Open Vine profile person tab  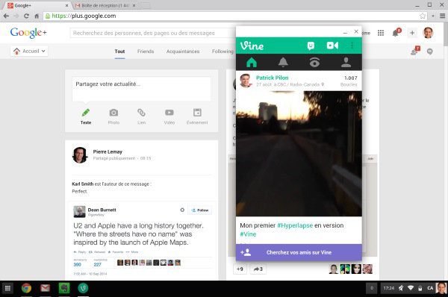click(346, 62)
